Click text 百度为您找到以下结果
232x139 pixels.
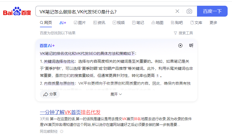click(x=58, y=33)
